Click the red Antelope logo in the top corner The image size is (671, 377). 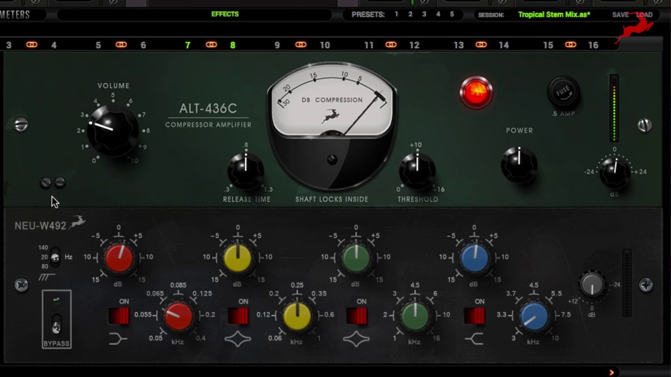[633, 27]
